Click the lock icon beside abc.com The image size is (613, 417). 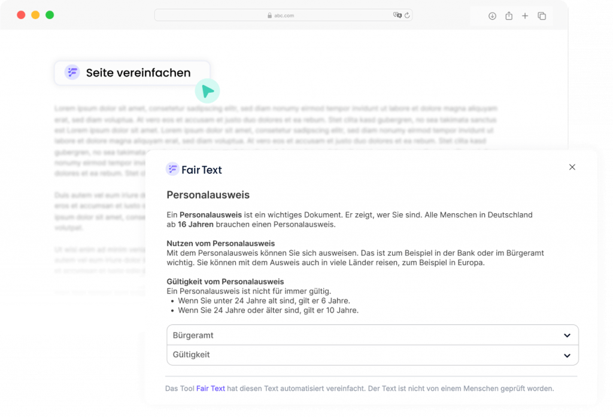pos(270,15)
